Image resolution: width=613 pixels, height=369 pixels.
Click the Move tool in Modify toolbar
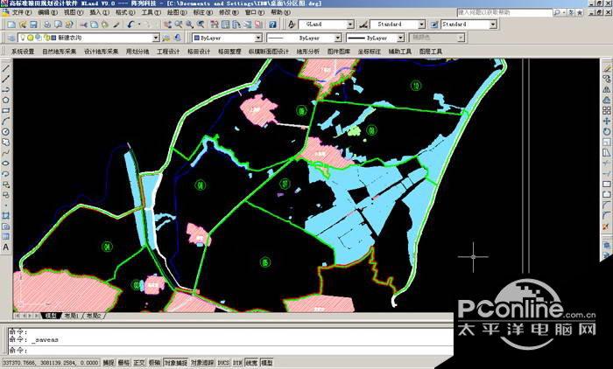coord(606,121)
